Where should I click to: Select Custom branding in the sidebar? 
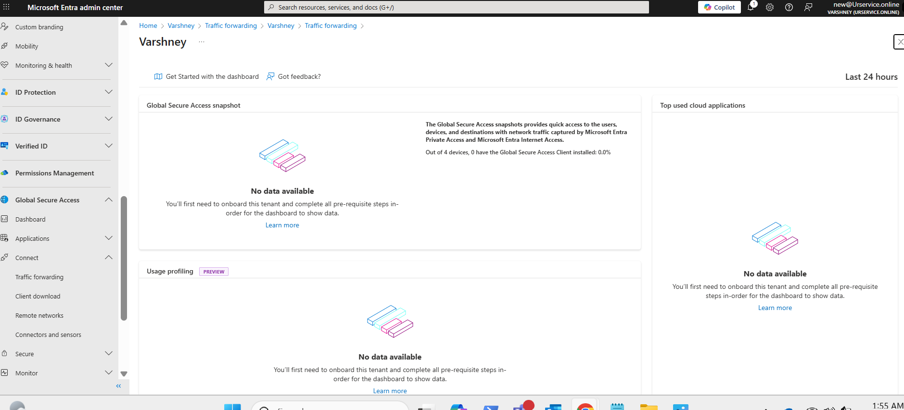point(39,27)
